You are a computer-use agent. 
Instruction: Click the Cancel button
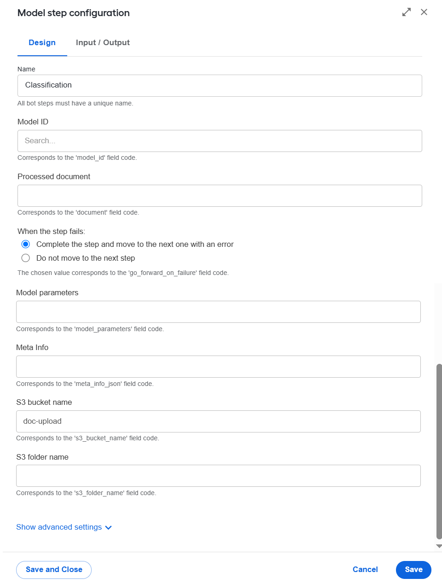[365, 570]
